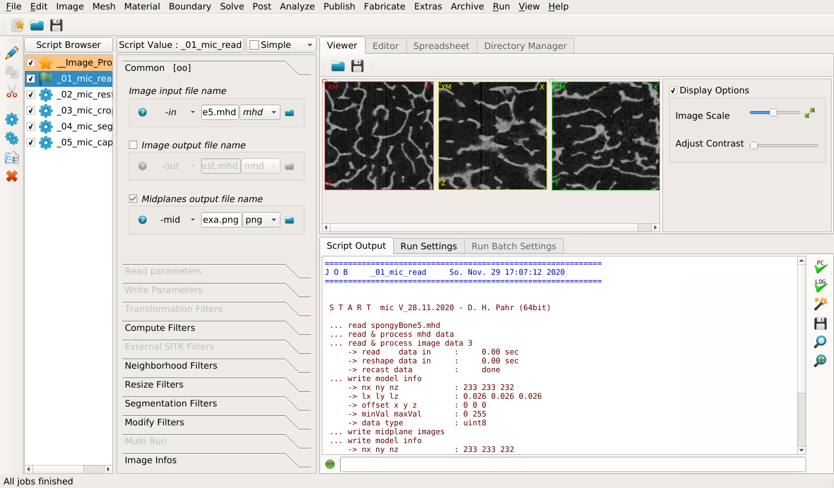Click the scissors cut icon in sidebar

tap(11, 92)
